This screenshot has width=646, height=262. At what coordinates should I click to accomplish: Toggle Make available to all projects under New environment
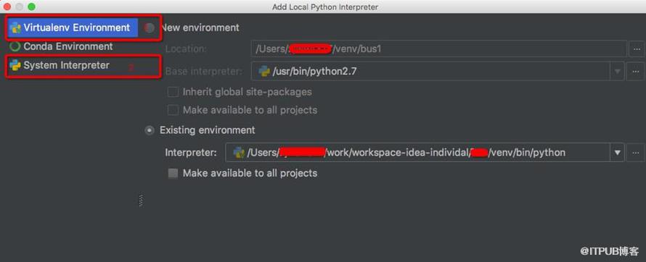173,110
